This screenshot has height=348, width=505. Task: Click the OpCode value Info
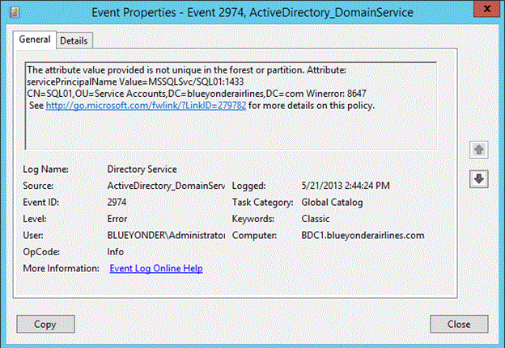tap(115, 252)
